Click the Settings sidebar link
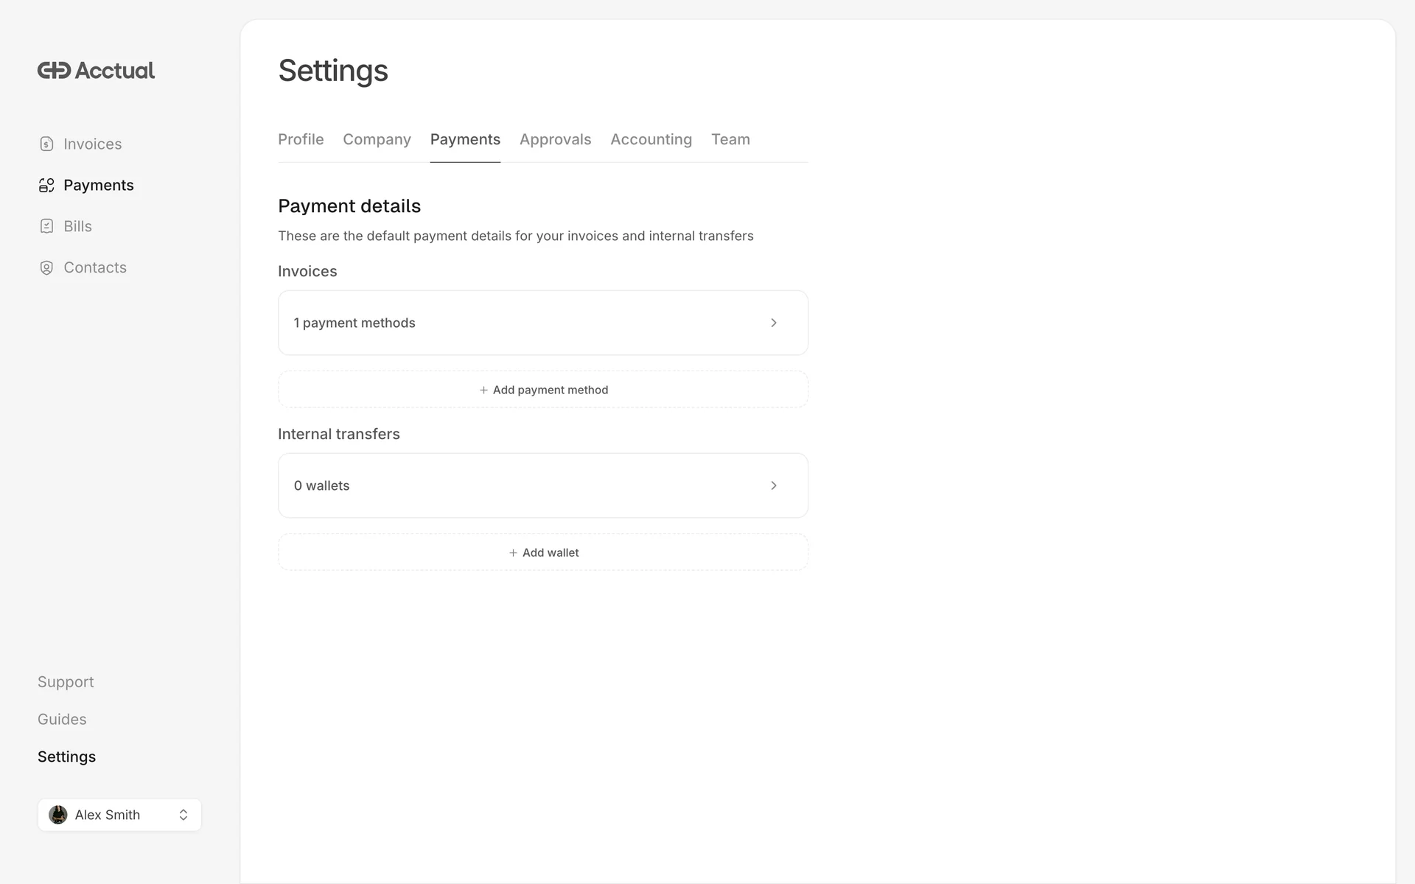Viewport: 1415px width, 884px height. coord(66,757)
